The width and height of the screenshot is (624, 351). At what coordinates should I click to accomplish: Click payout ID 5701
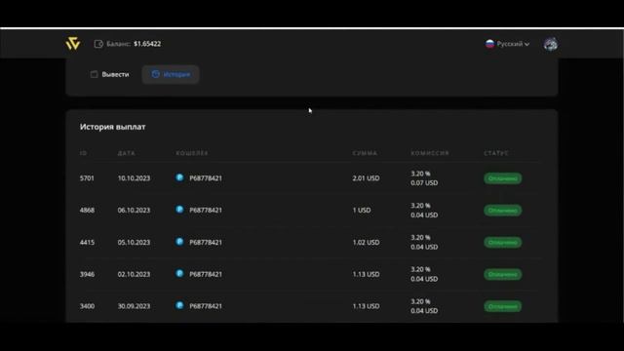coord(87,178)
